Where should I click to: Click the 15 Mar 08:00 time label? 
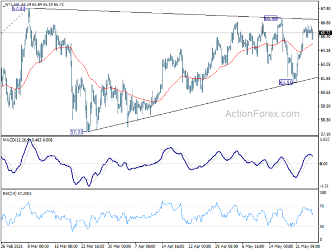pos(66,246)
